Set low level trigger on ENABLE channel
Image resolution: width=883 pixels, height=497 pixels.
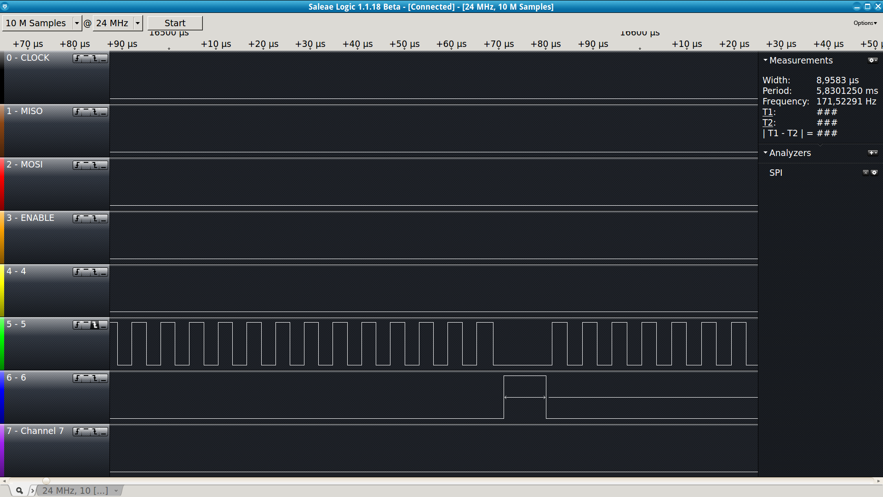[103, 219]
